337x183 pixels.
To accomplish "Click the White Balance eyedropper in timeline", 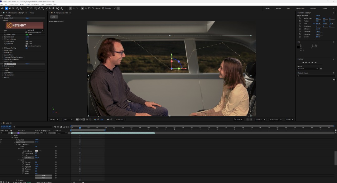I will (x=40, y=151).
